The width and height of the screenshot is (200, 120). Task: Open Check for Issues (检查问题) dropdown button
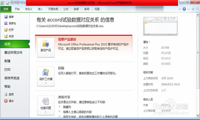pos(46,105)
